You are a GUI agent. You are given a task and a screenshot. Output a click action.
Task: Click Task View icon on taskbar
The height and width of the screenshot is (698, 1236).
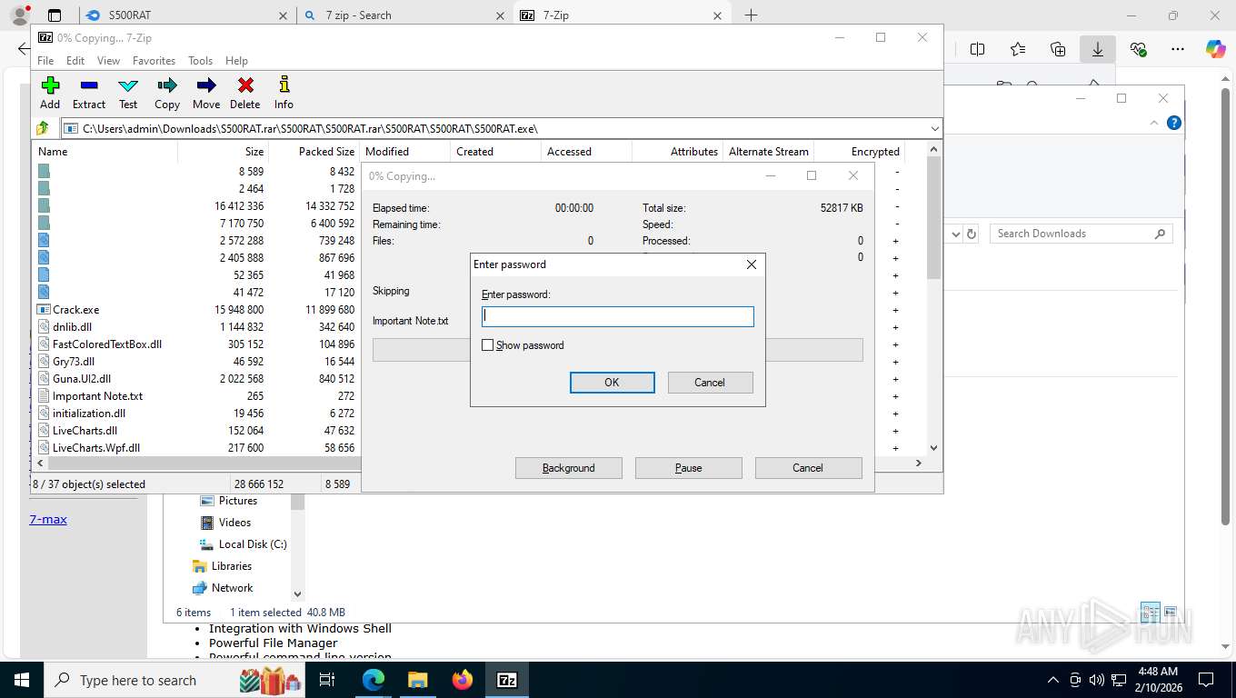327,680
